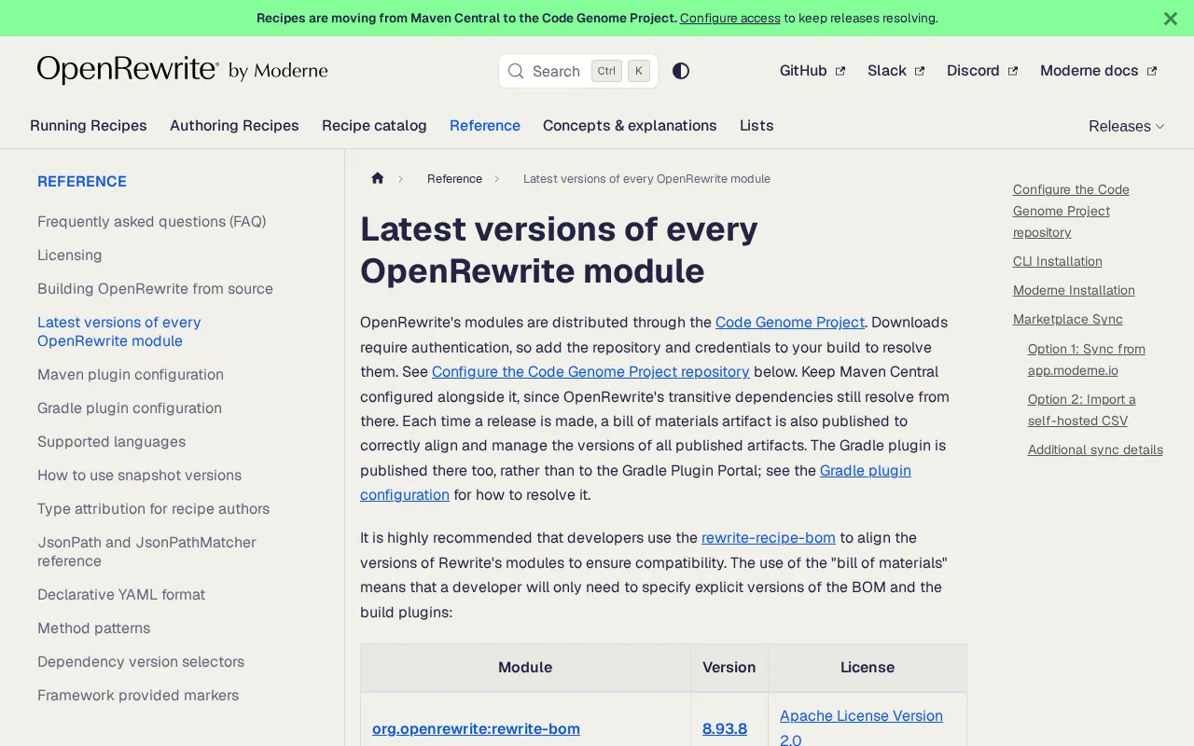The width and height of the screenshot is (1194, 746).
Task: Open the org.openrewrite:rewrite-bom module link
Action: click(x=476, y=728)
